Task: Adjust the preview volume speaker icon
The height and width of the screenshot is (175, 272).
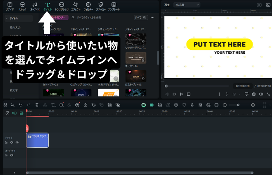Action: [261, 94]
